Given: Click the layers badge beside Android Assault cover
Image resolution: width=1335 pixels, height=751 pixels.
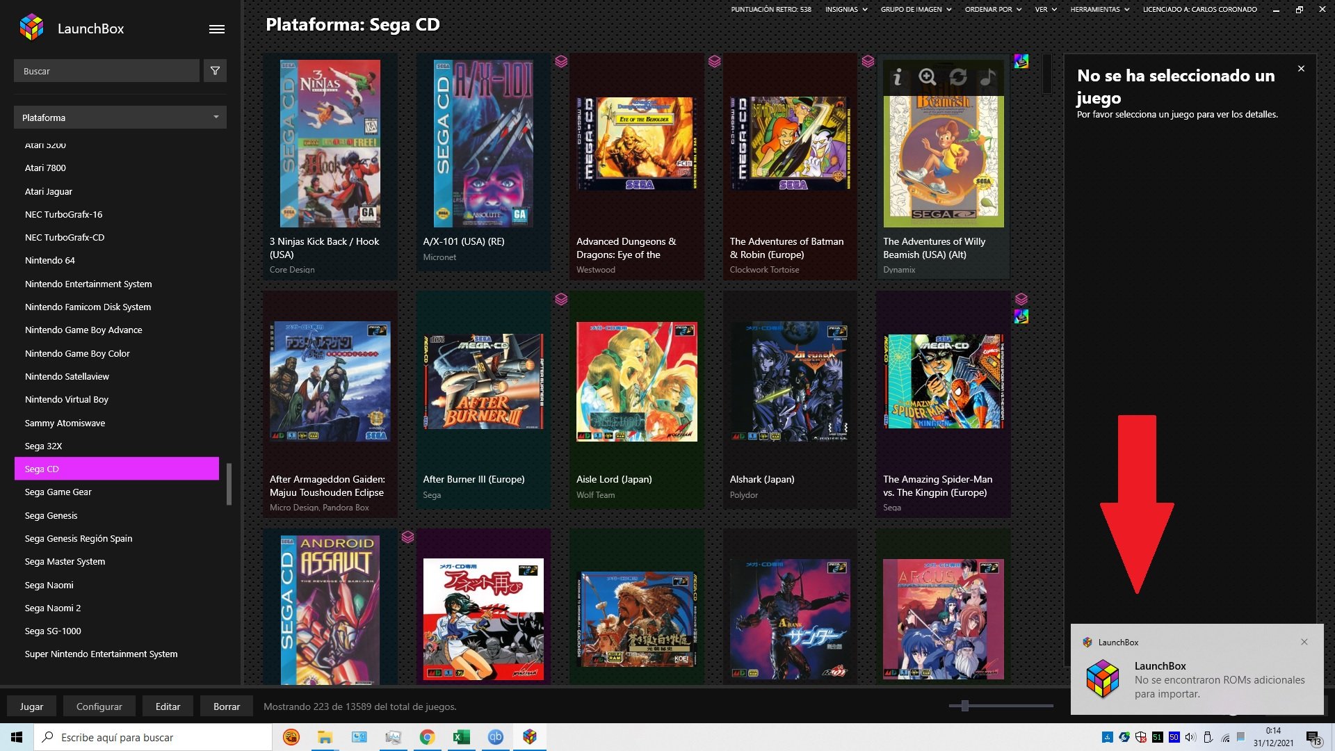Looking at the screenshot, I should pos(408,537).
